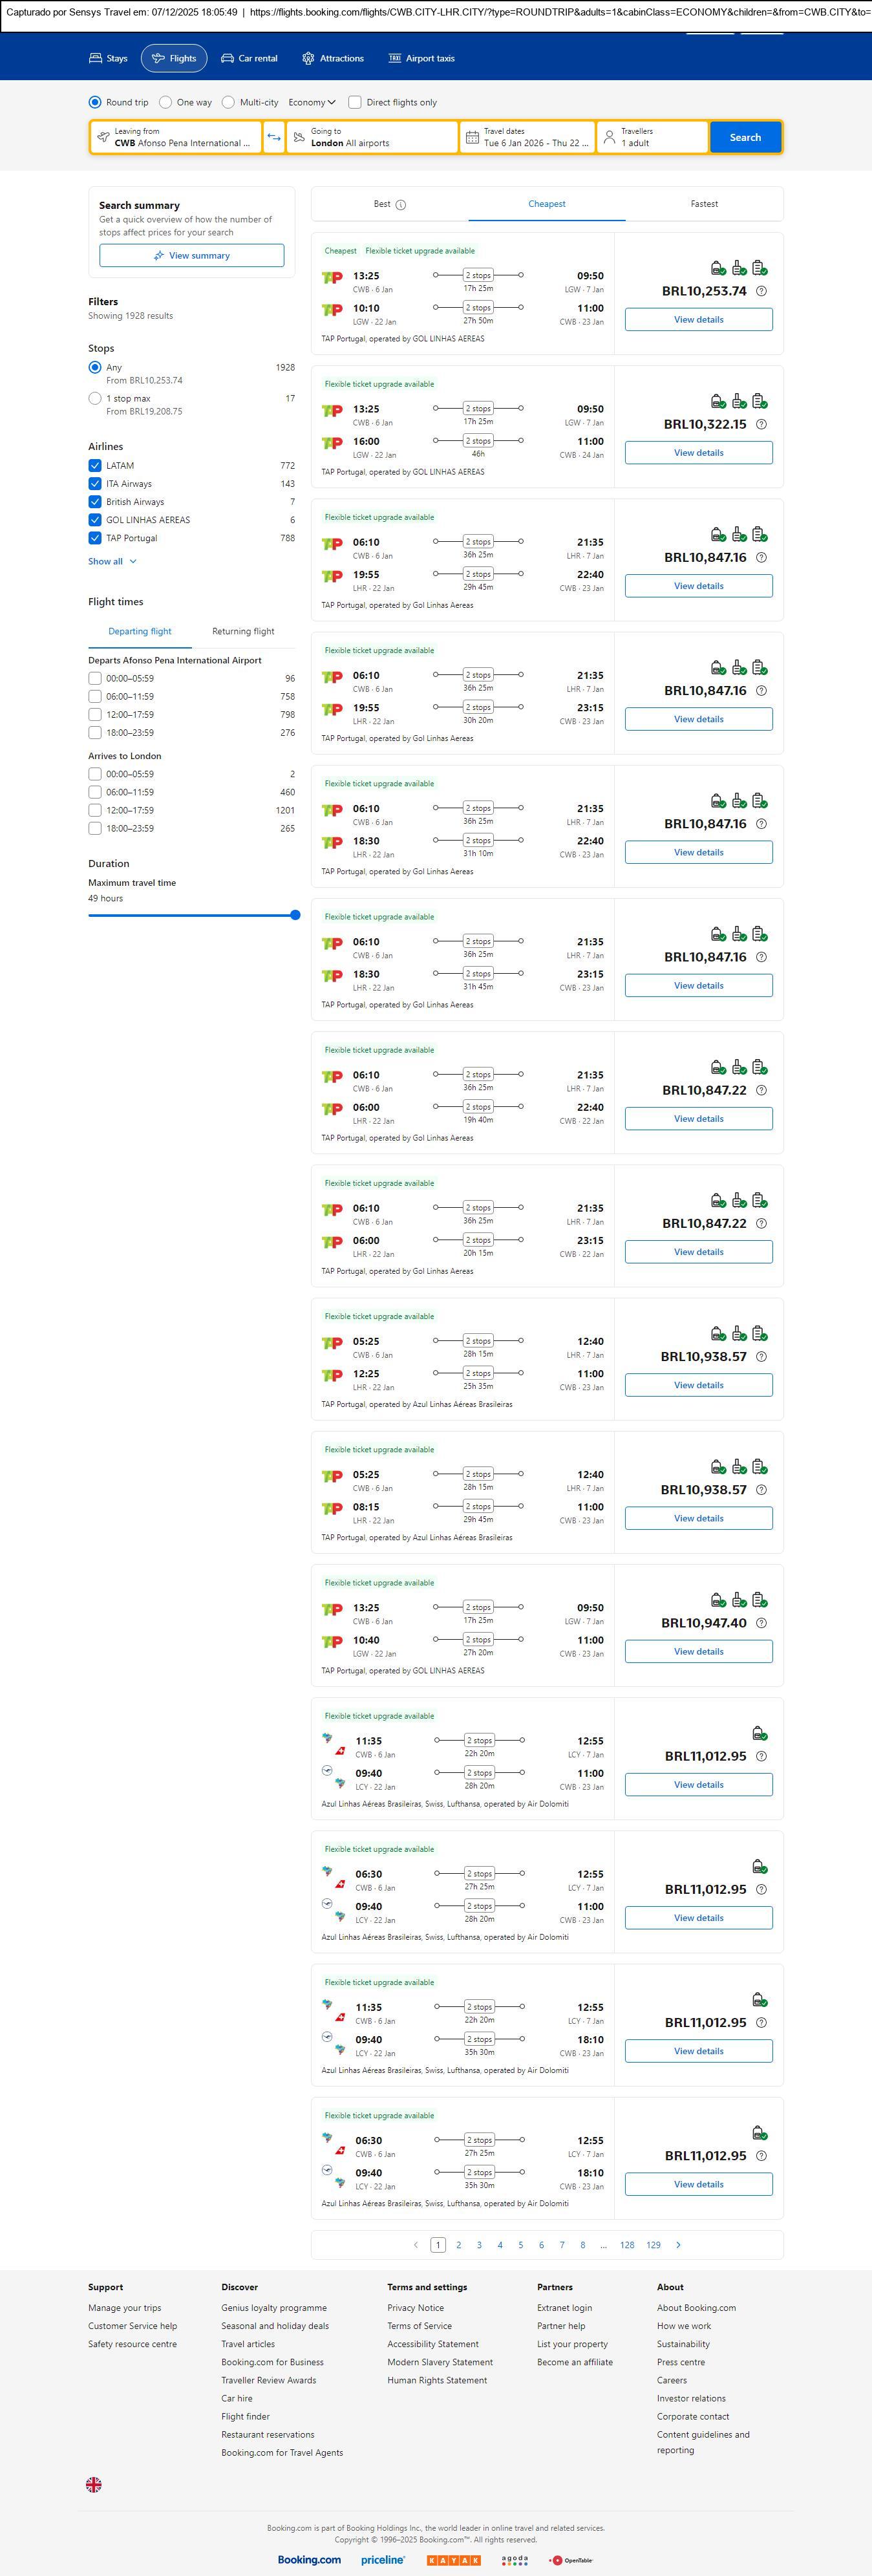Switch to the Returning flight tab
This screenshot has height=2576, width=872.
(243, 632)
